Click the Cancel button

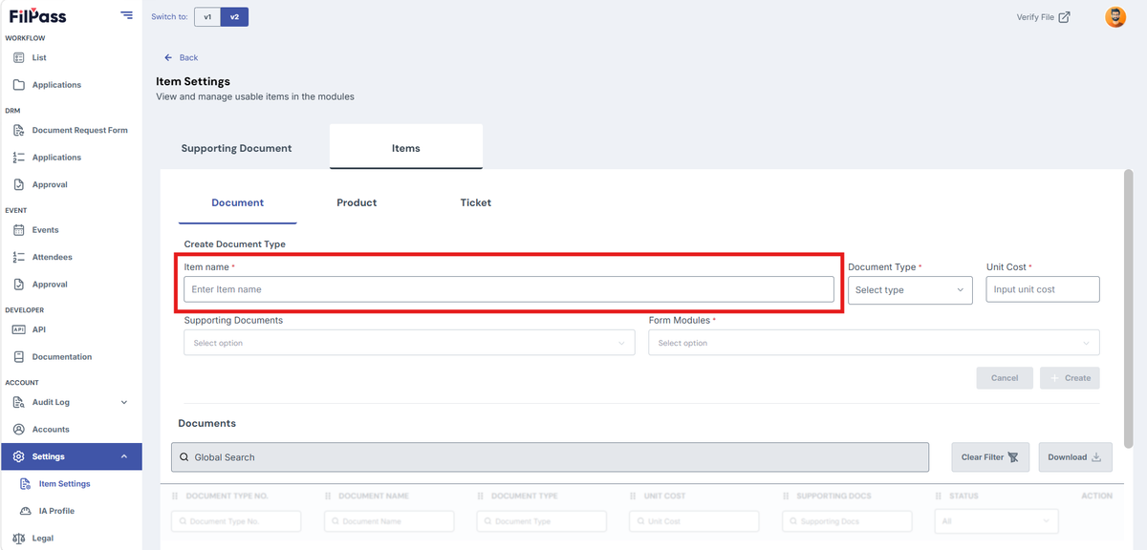pos(1005,378)
